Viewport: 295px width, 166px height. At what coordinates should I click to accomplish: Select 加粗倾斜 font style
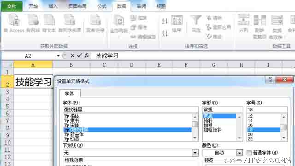pyautogui.click(x=212, y=130)
